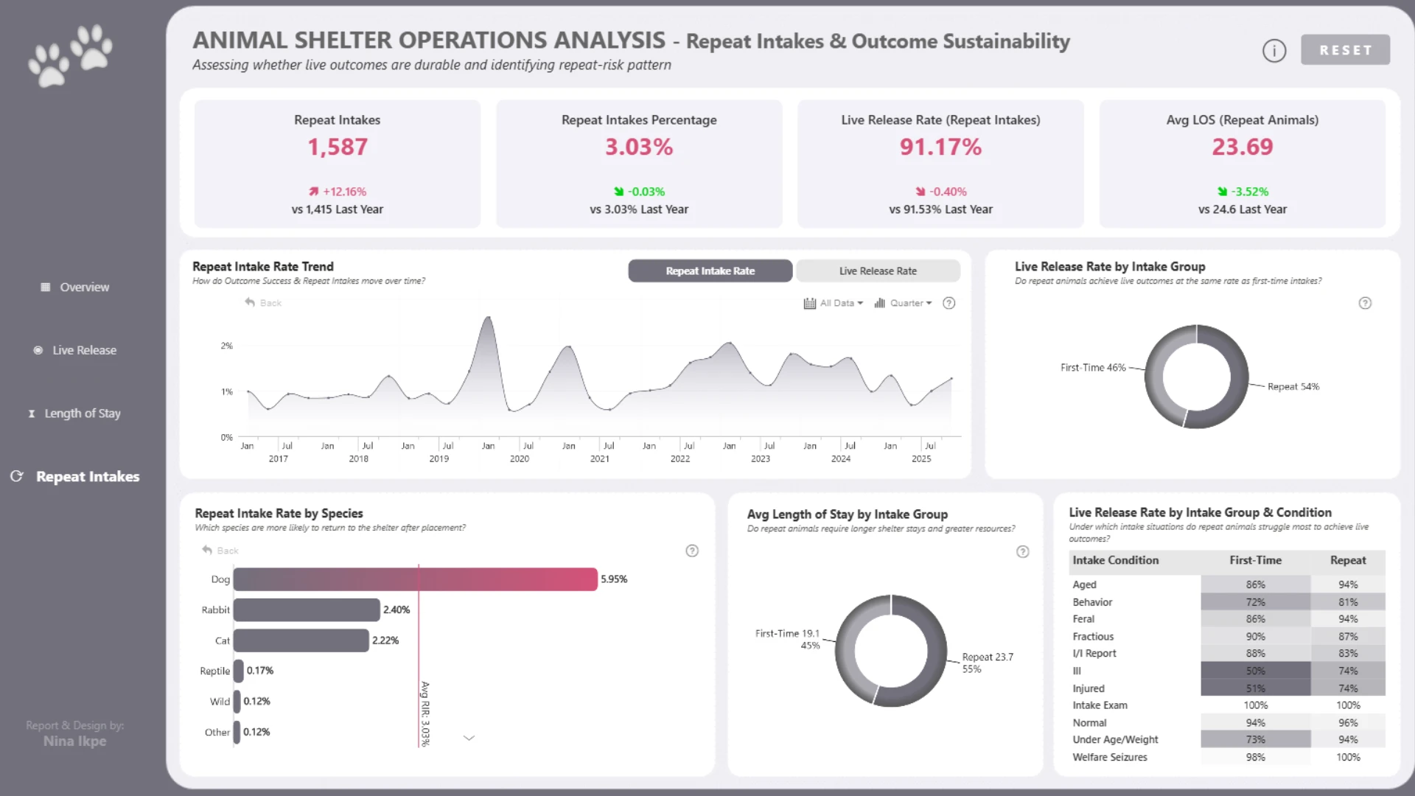This screenshot has height=796, width=1415.
Task: Click the Overview navigation grid icon
Action: click(46, 287)
